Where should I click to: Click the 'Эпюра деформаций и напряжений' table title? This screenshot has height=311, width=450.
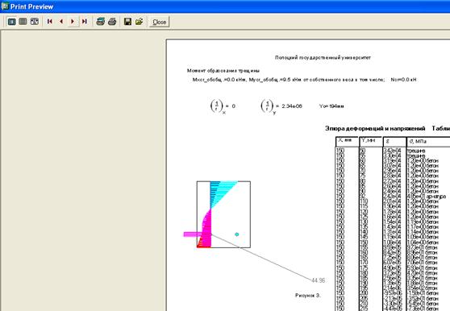click(x=375, y=128)
